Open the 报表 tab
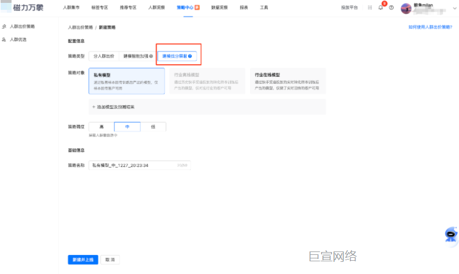The height and width of the screenshot is (274, 459). point(244,8)
